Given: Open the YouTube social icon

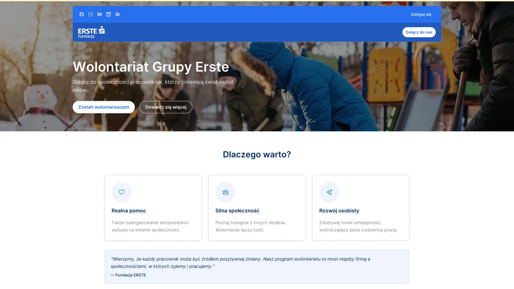Looking at the screenshot, I should point(100,14).
